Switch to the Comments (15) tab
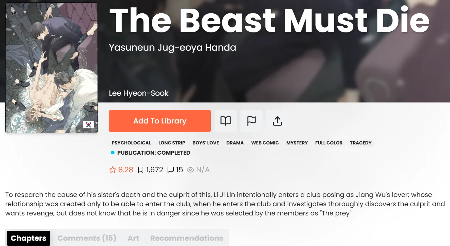 tap(87, 238)
